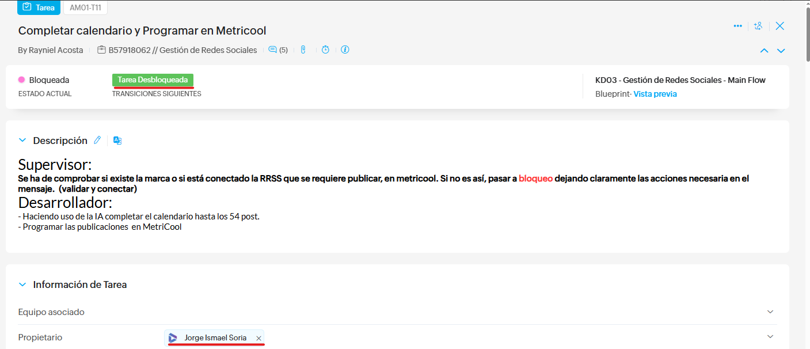Image resolution: width=810 pixels, height=349 pixels.
Task: Click the AM01-T11 task ID tag
Action: [x=85, y=7]
